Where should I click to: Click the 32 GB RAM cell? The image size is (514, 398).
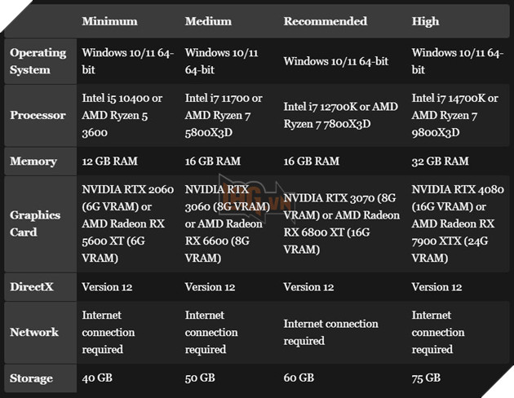point(440,161)
